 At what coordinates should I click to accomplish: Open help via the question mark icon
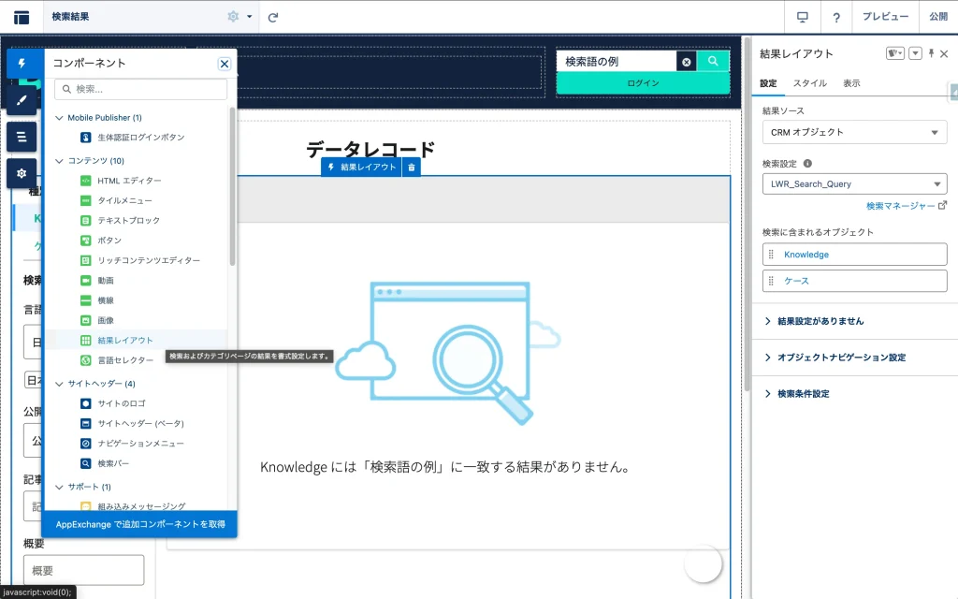click(835, 17)
